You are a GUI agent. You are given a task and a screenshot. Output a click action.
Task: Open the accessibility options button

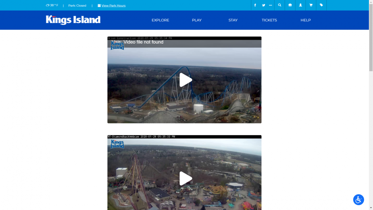[358, 200]
